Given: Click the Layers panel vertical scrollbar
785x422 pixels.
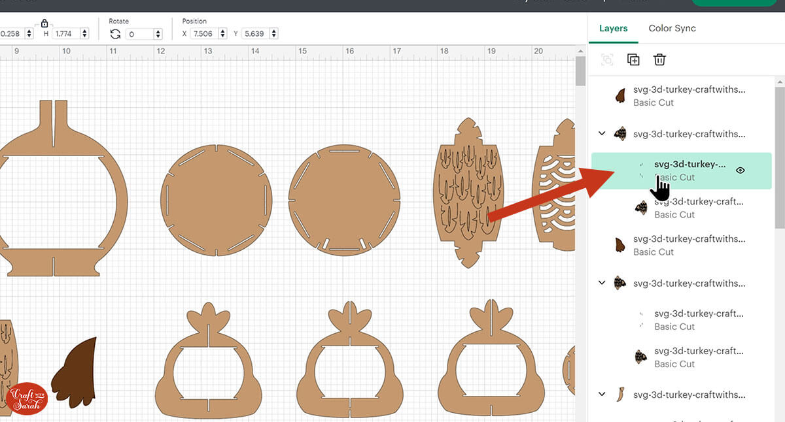Looking at the screenshot, I should tap(778, 157).
